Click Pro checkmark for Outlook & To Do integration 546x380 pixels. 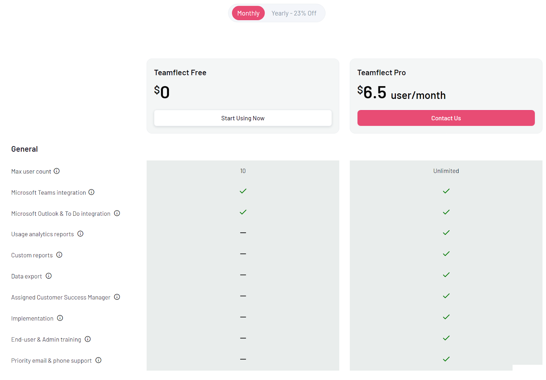pos(446,212)
